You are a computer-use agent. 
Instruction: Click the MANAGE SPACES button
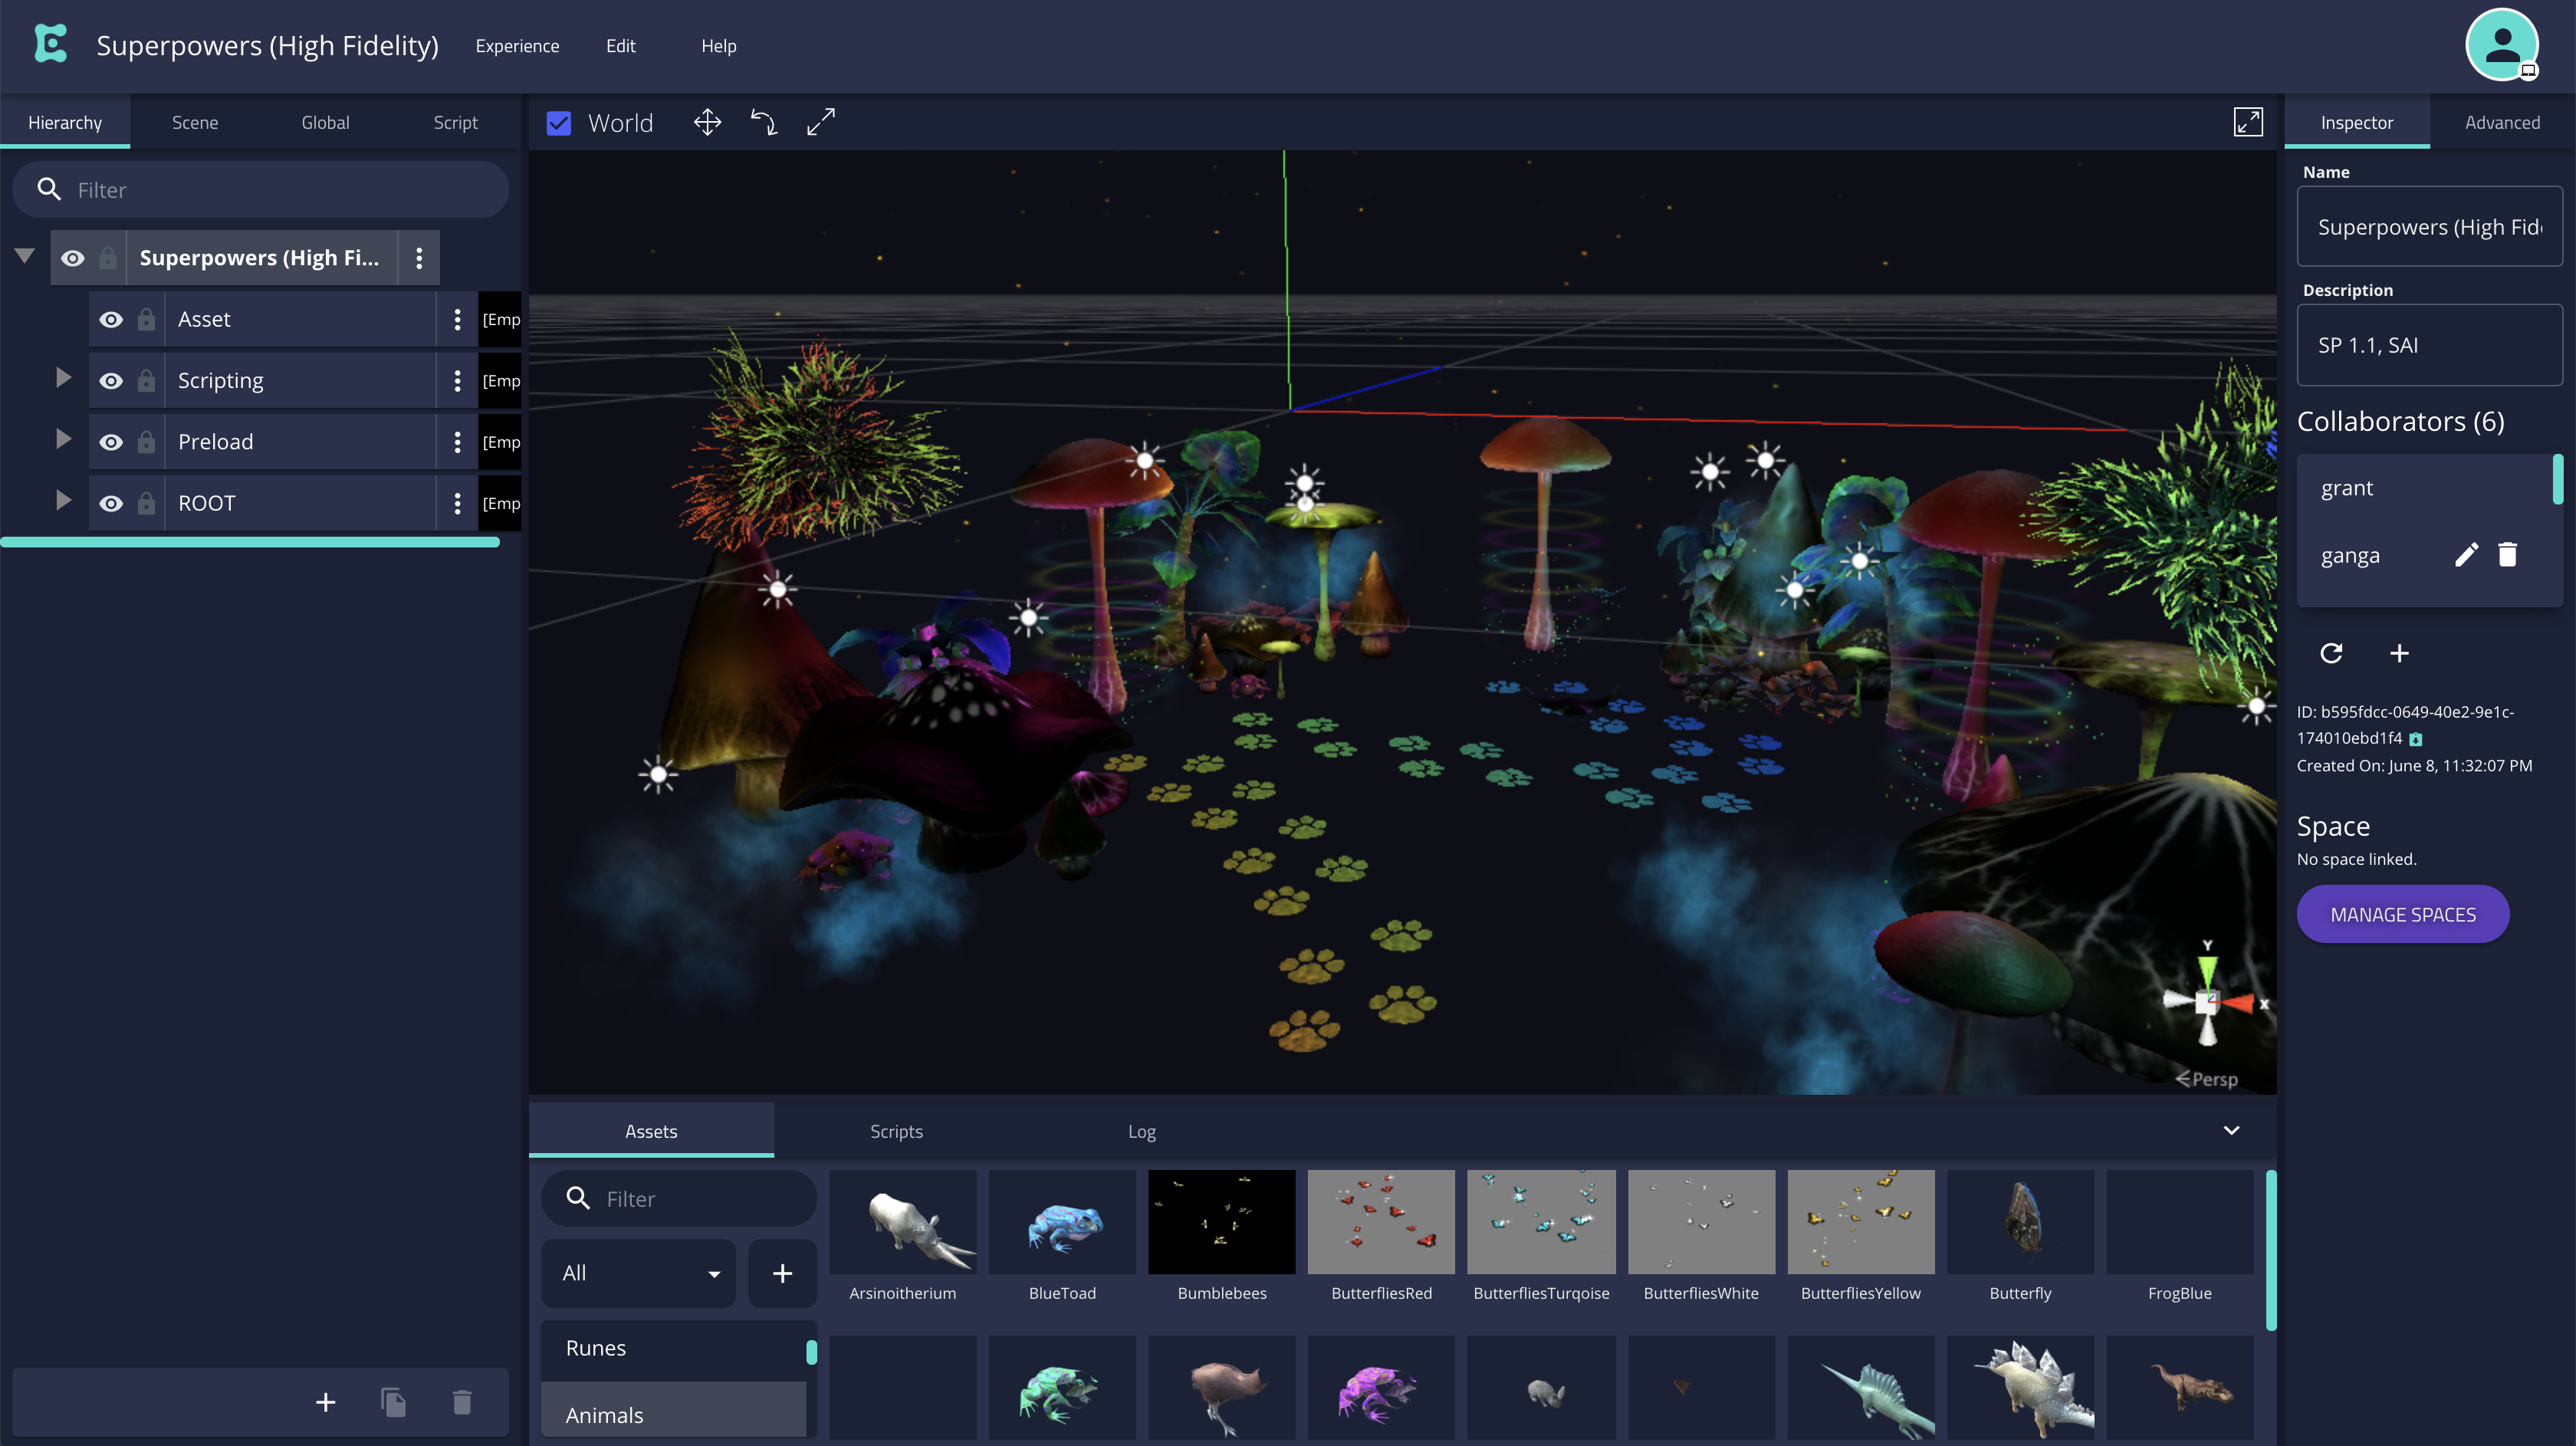click(x=2402, y=914)
